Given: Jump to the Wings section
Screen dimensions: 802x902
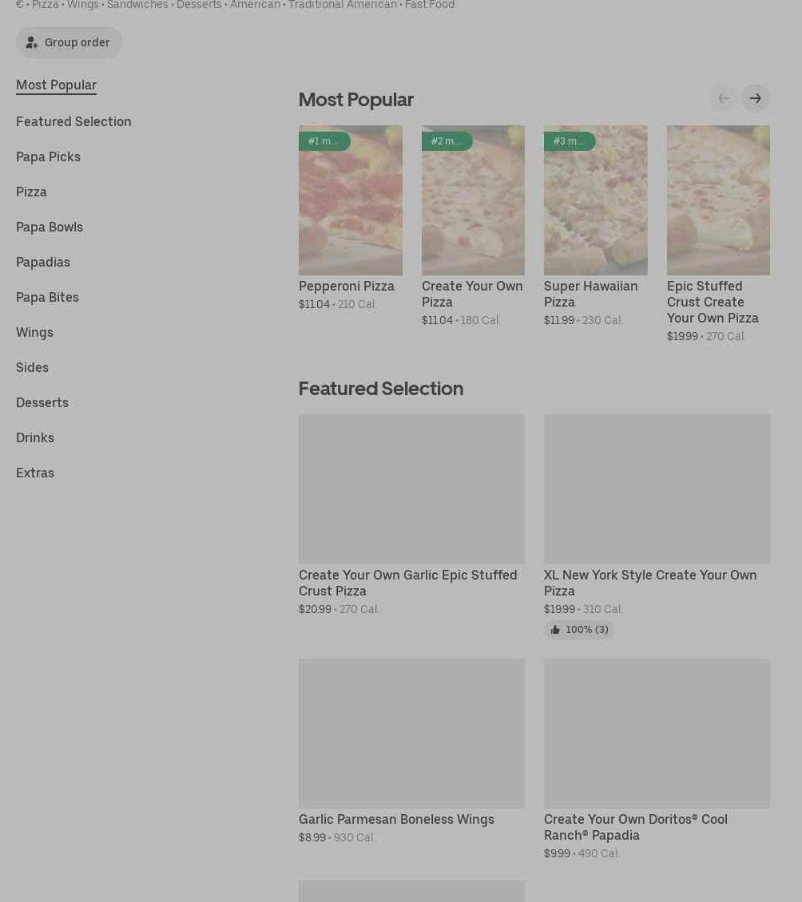Looking at the screenshot, I should pos(34,332).
